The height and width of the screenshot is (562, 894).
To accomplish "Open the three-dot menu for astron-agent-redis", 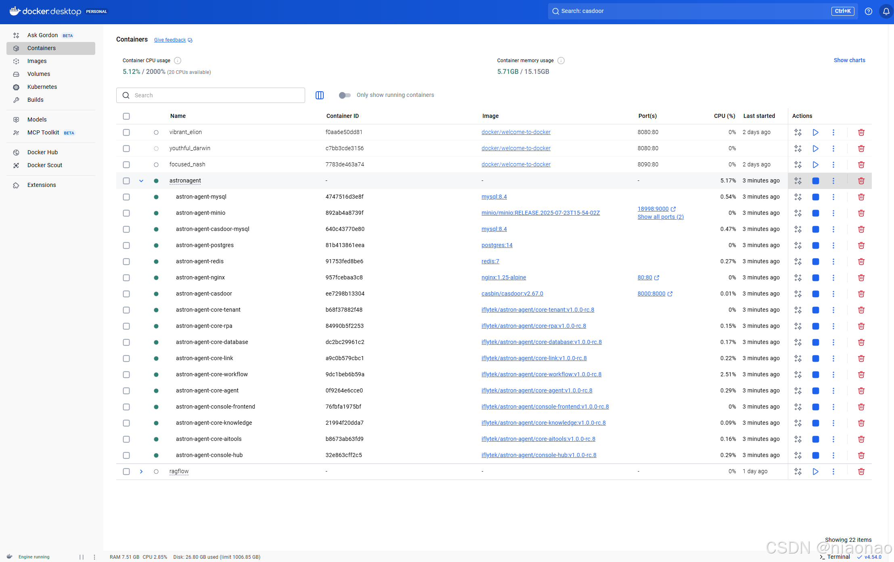I will tap(833, 262).
